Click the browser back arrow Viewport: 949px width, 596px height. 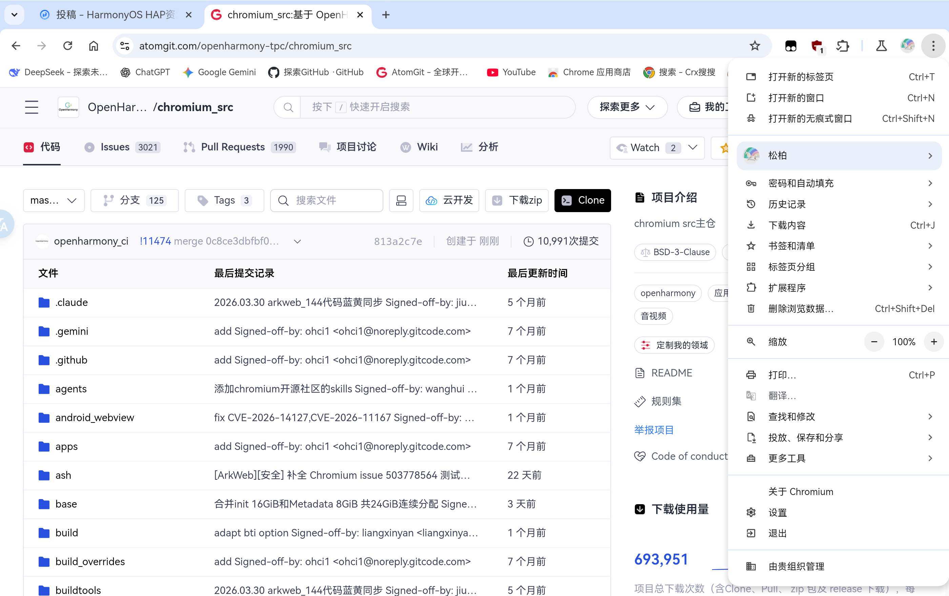(x=16, y=46)
